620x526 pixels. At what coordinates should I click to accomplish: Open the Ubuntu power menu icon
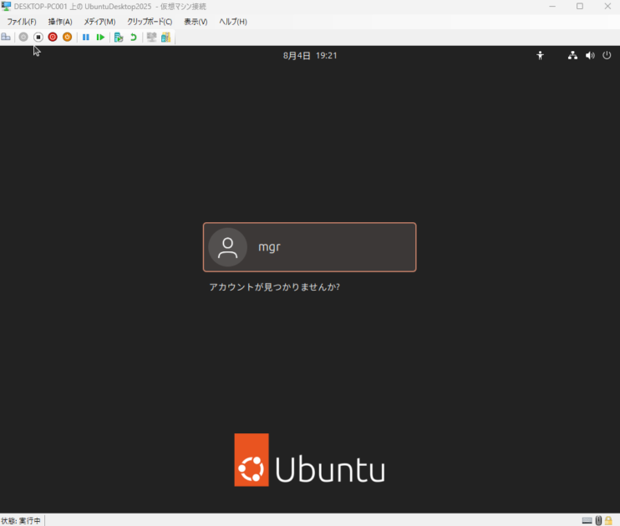pyautogui.click(x=607, y=55)
